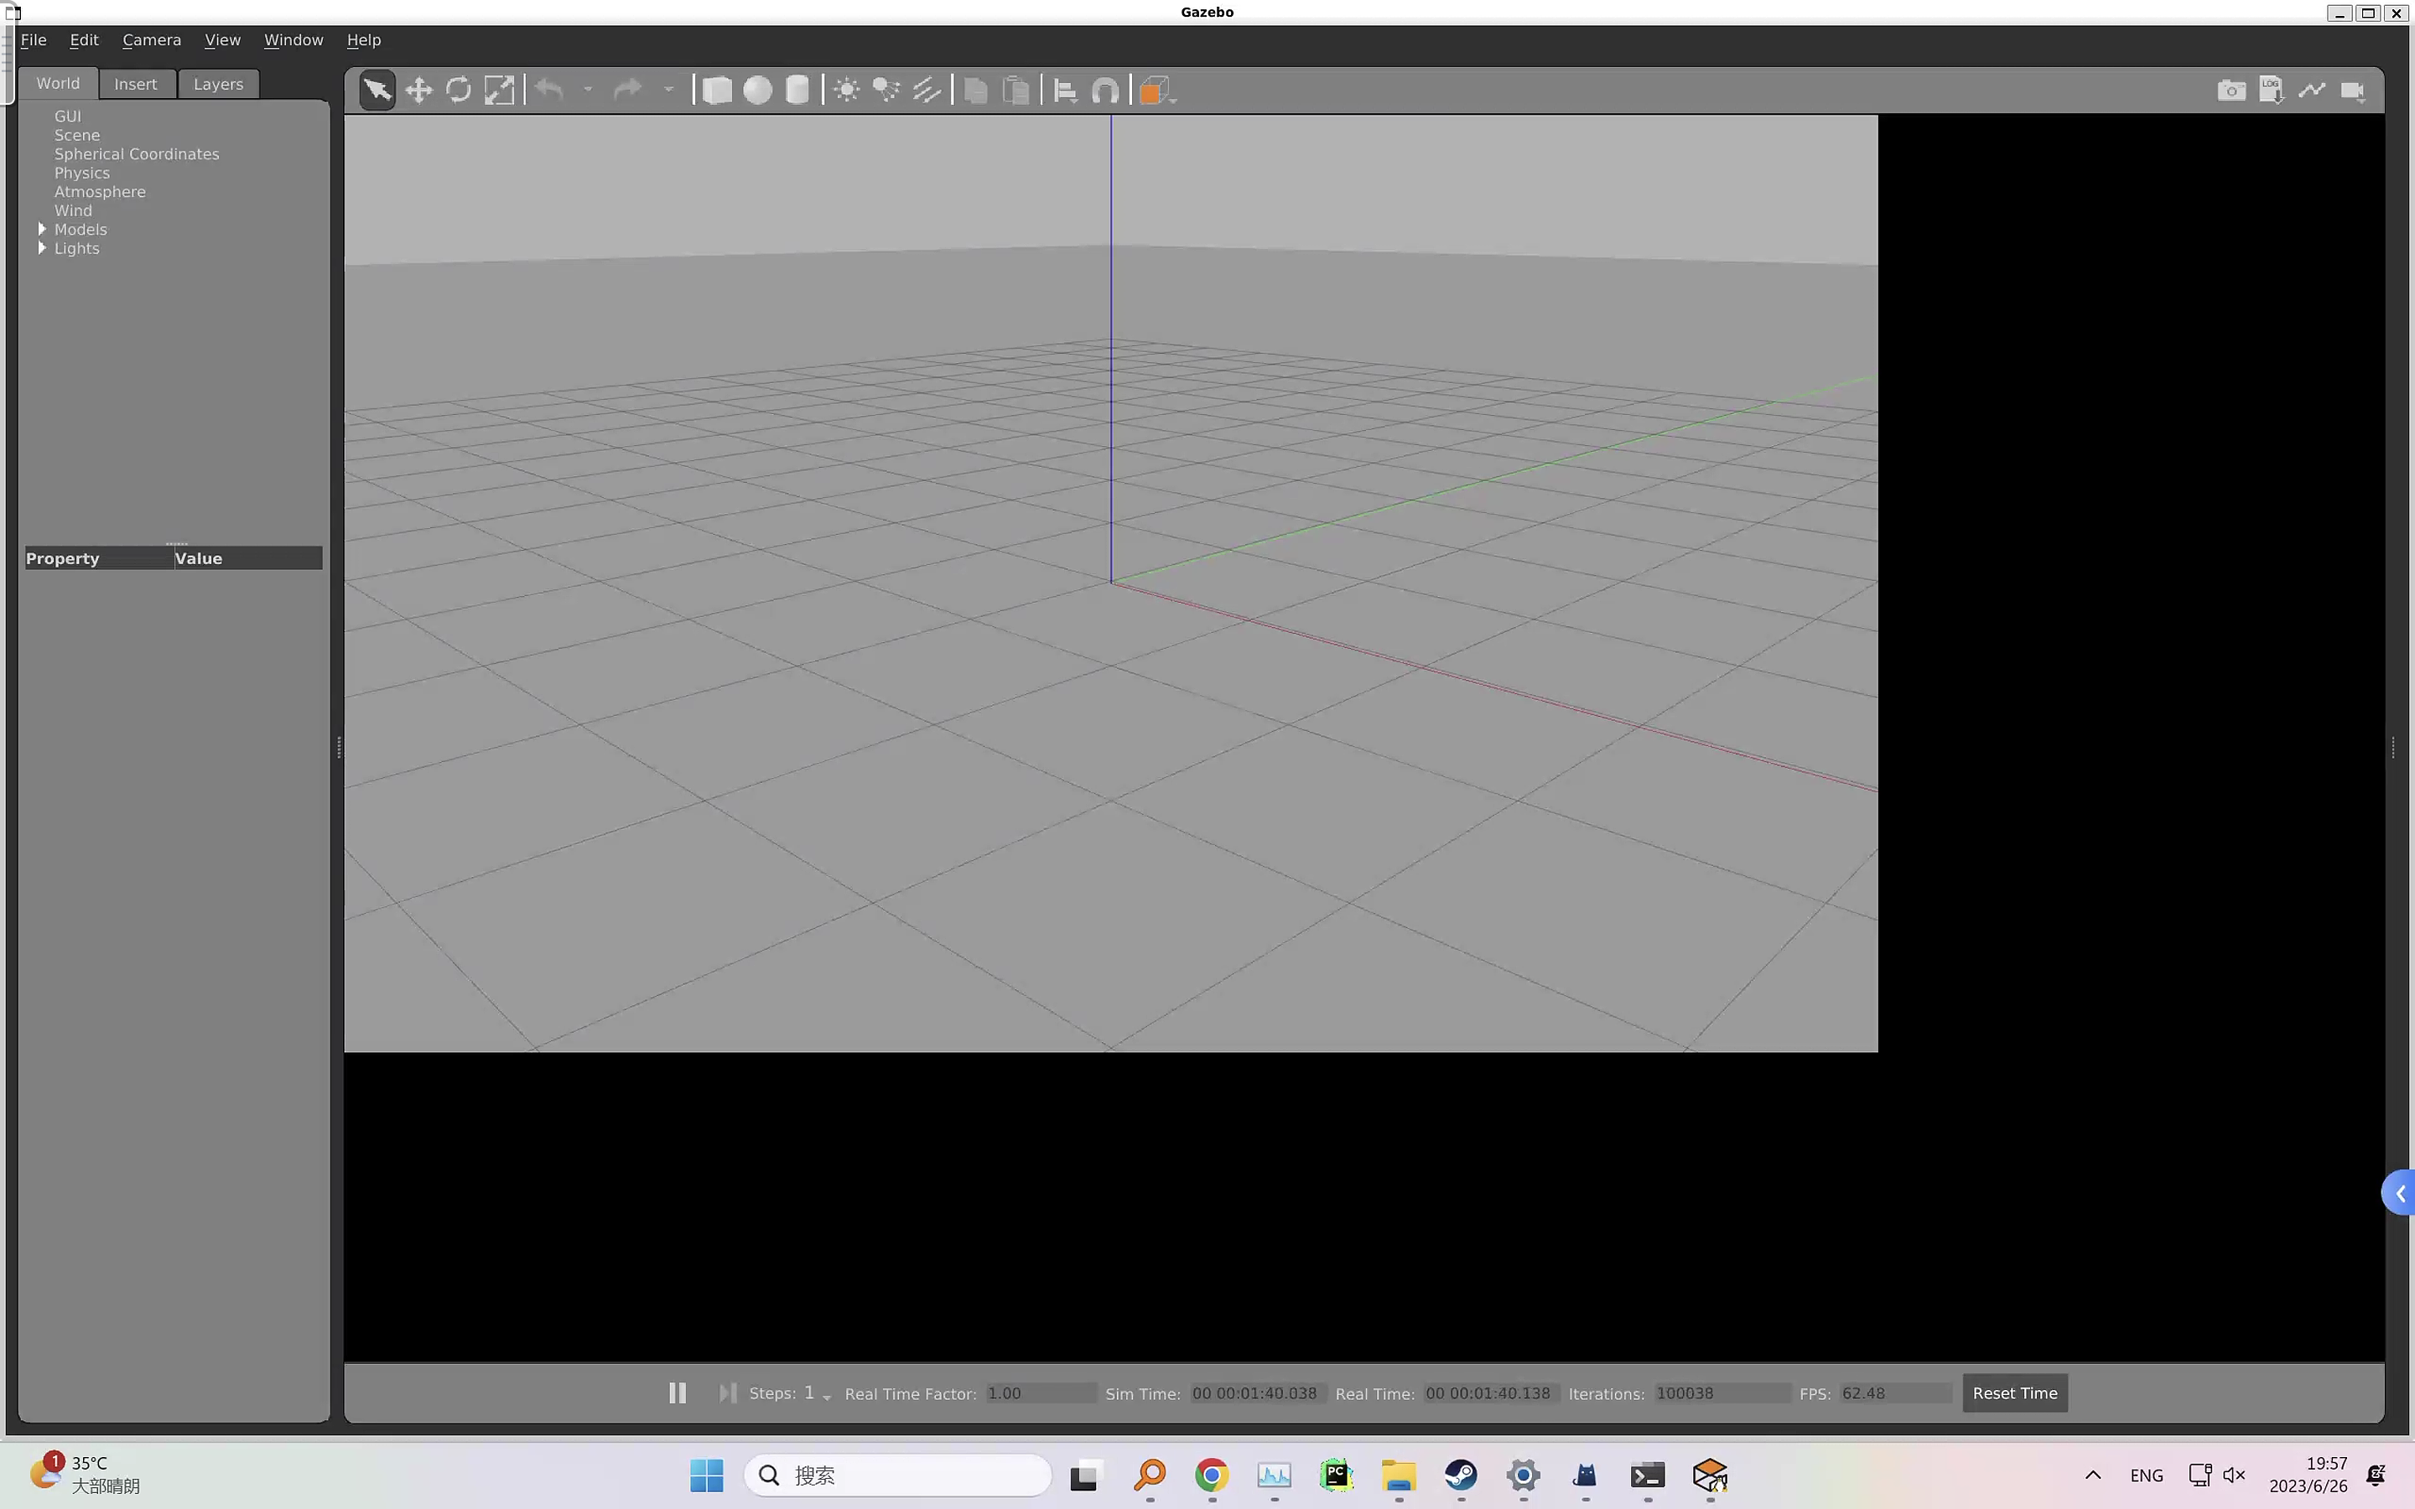Open Chrome from the taskbar
Screen dimensions: 2415x1509
(x=1212, y=1475)
